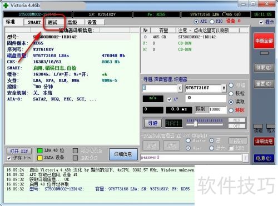Toggle the temperature t° checkbox
Image resolution: width=278 pixels, height=206 pixels.
[170, 99]
